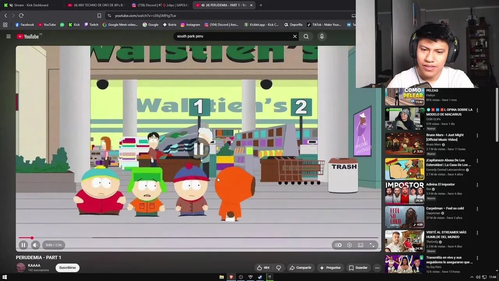The height and width of the screenshot is (281, 499).
Task: Open Steam from the taskbar
Action: click(260, 277)
